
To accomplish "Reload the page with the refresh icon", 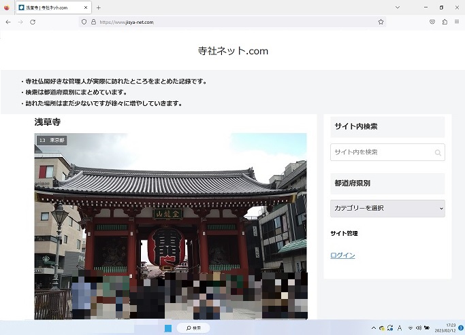I will [x=32, y=22].
